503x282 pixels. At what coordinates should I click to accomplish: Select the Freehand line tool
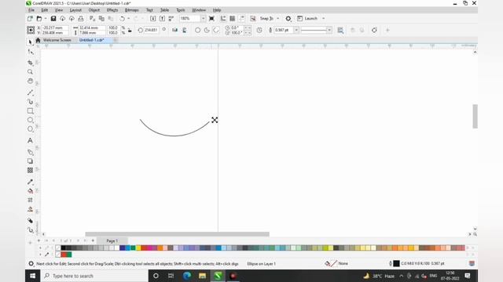(30, 92)
